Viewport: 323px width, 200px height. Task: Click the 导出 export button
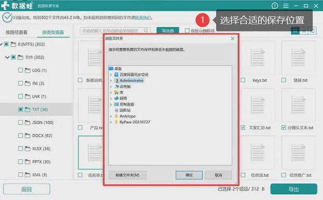click(x=294, y=189)
